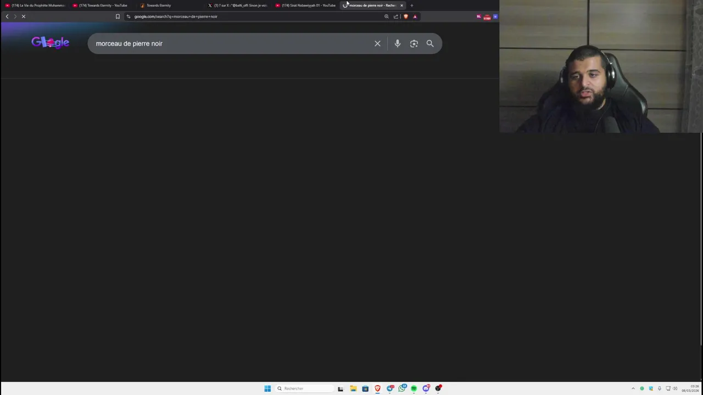
Task: Open a new tab with the plus button
Action: [412, 5]
